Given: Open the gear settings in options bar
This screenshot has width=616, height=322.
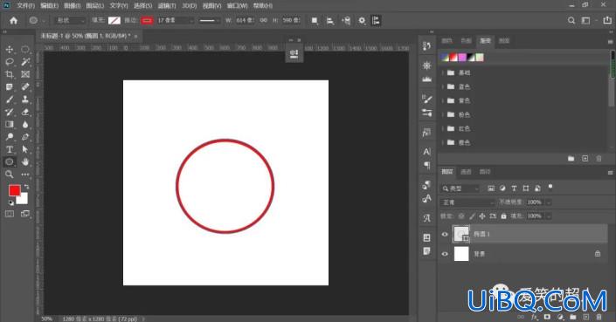Looking at the screenshot, I should [x=362, y=20].
